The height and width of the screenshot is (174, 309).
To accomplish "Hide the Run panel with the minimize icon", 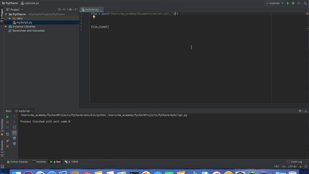I will pyautogui.click(x=306, y=111).
